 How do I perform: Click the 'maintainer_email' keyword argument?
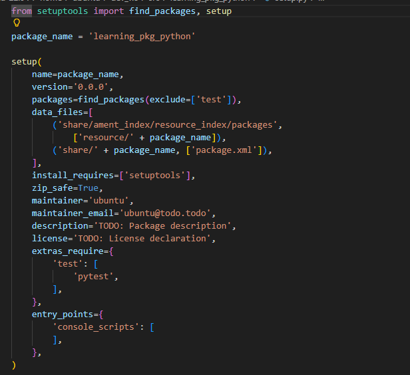[x=73, y=213]
